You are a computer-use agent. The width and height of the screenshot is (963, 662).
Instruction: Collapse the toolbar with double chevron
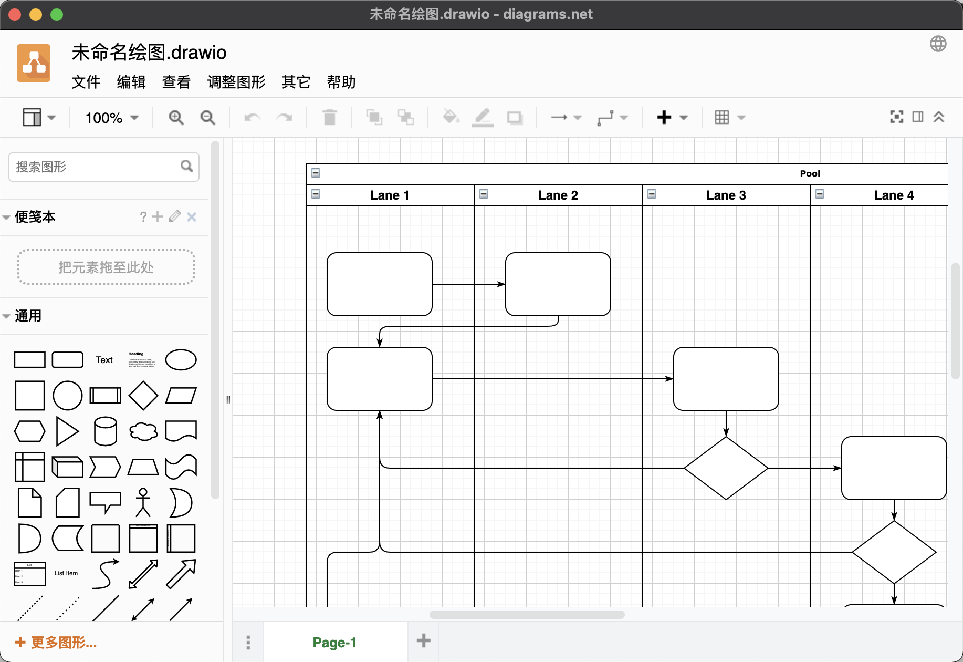click(939, 117)
